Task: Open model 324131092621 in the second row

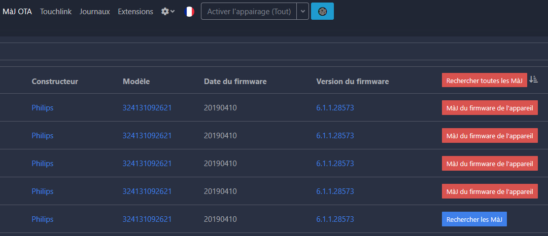Action: coord(147,136)
